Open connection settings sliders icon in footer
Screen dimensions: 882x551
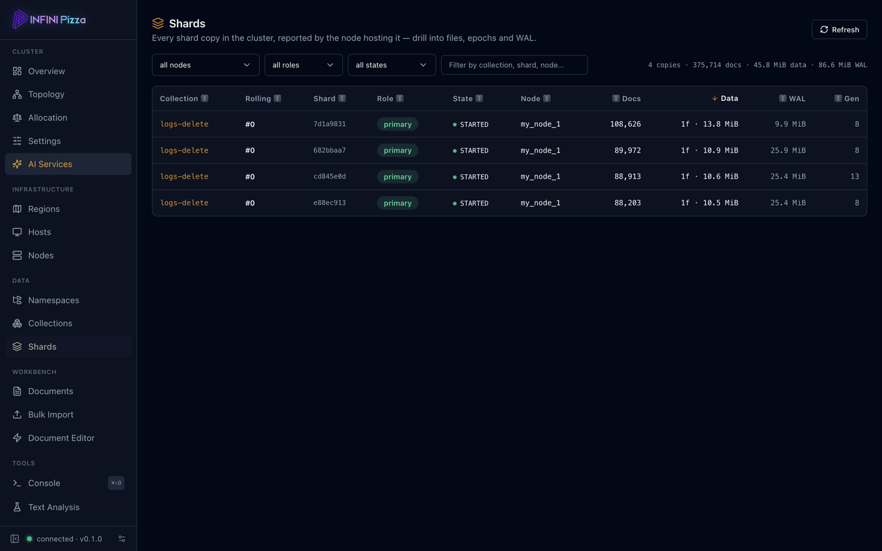tap(122, 539)
